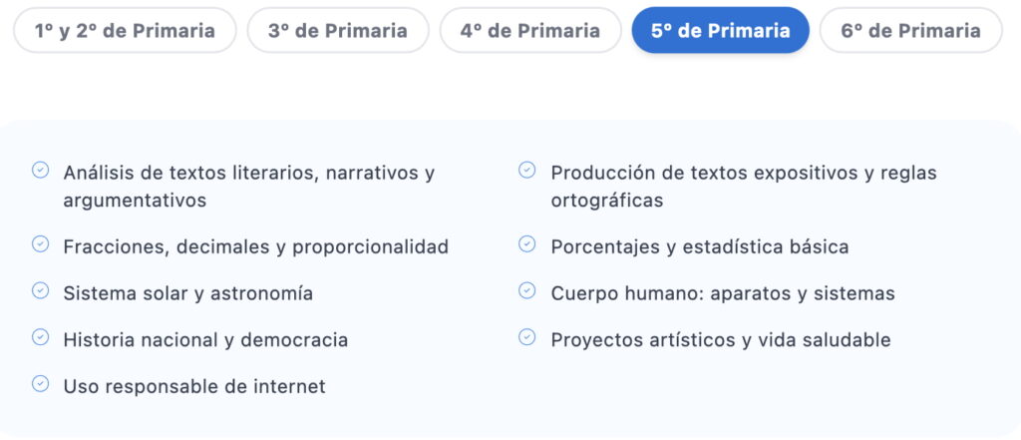Viewport: 1021px width, 440px height.
Task: Click check icon next to Historia nacional y democracia
Action: 40,337
